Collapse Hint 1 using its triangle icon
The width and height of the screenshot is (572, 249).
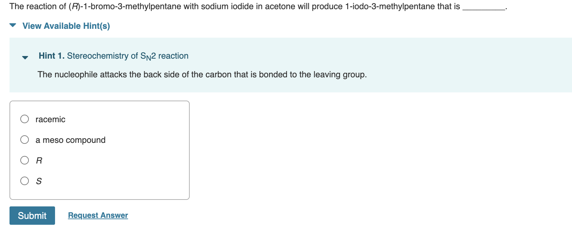25,56
